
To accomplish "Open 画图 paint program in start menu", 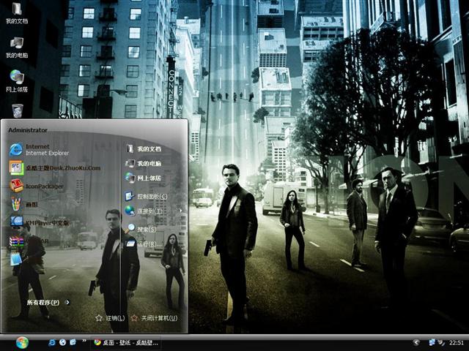I will tap(23, 205).
